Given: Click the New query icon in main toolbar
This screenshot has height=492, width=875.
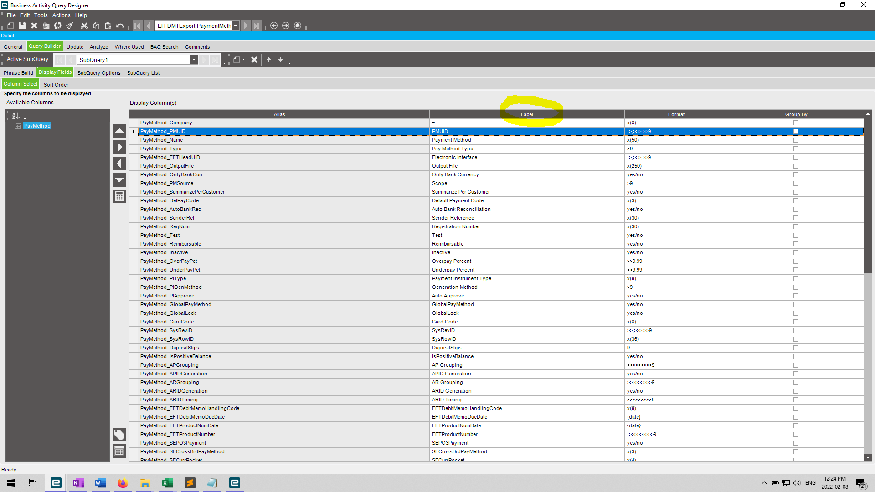Looking at the screenshot, I should pos(10,26).
